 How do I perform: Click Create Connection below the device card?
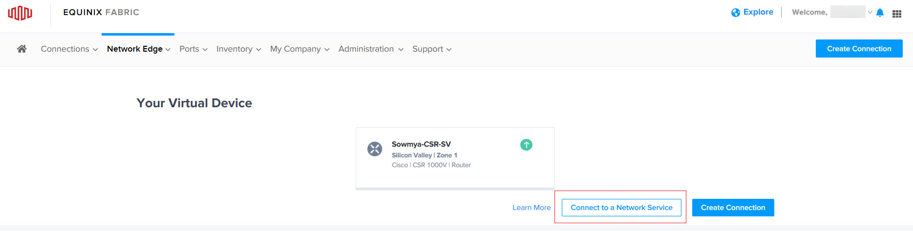(x=733, y=208)
